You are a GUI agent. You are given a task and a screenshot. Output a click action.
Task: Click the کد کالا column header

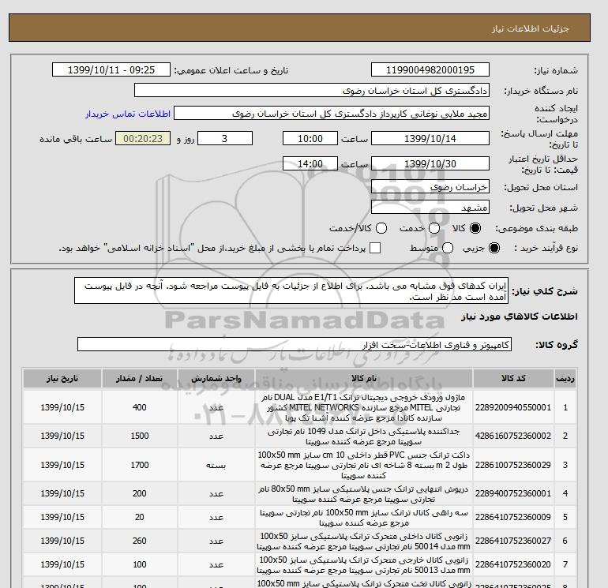pos(513,378)
